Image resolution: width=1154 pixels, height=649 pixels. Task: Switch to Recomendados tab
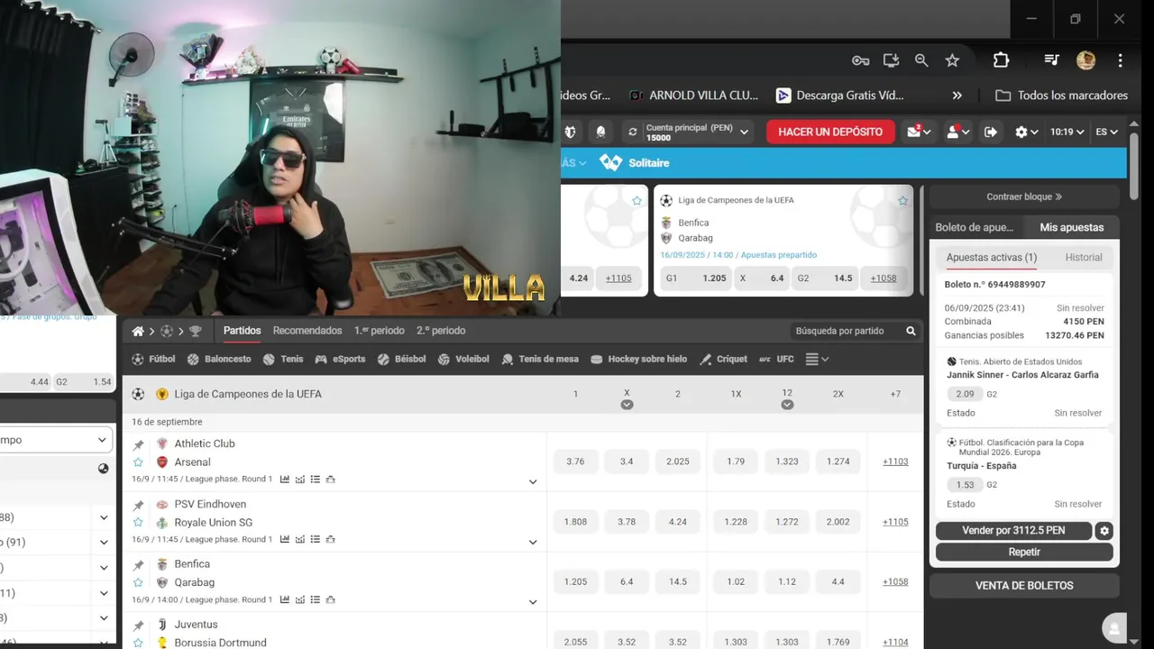(307, 331)
